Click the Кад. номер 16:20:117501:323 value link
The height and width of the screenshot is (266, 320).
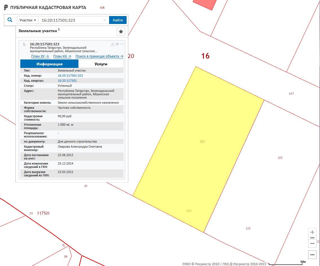click(70, 76)
